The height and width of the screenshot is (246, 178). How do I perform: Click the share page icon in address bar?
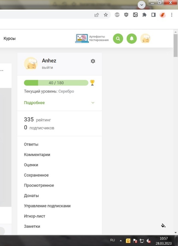tap(97, 15)
